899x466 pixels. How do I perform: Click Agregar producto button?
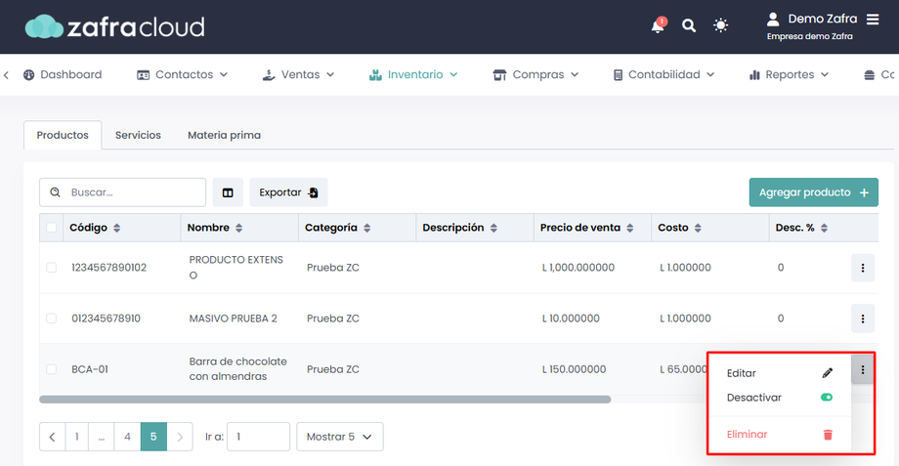coord(814,192)
